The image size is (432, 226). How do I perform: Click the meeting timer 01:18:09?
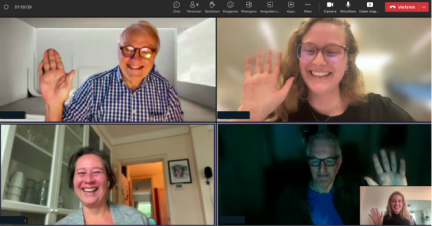23,7
